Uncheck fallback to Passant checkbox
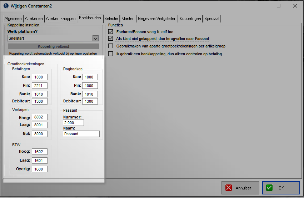This screenshot has height=198, width=304. pyautogui.click(x=111, y=39)
